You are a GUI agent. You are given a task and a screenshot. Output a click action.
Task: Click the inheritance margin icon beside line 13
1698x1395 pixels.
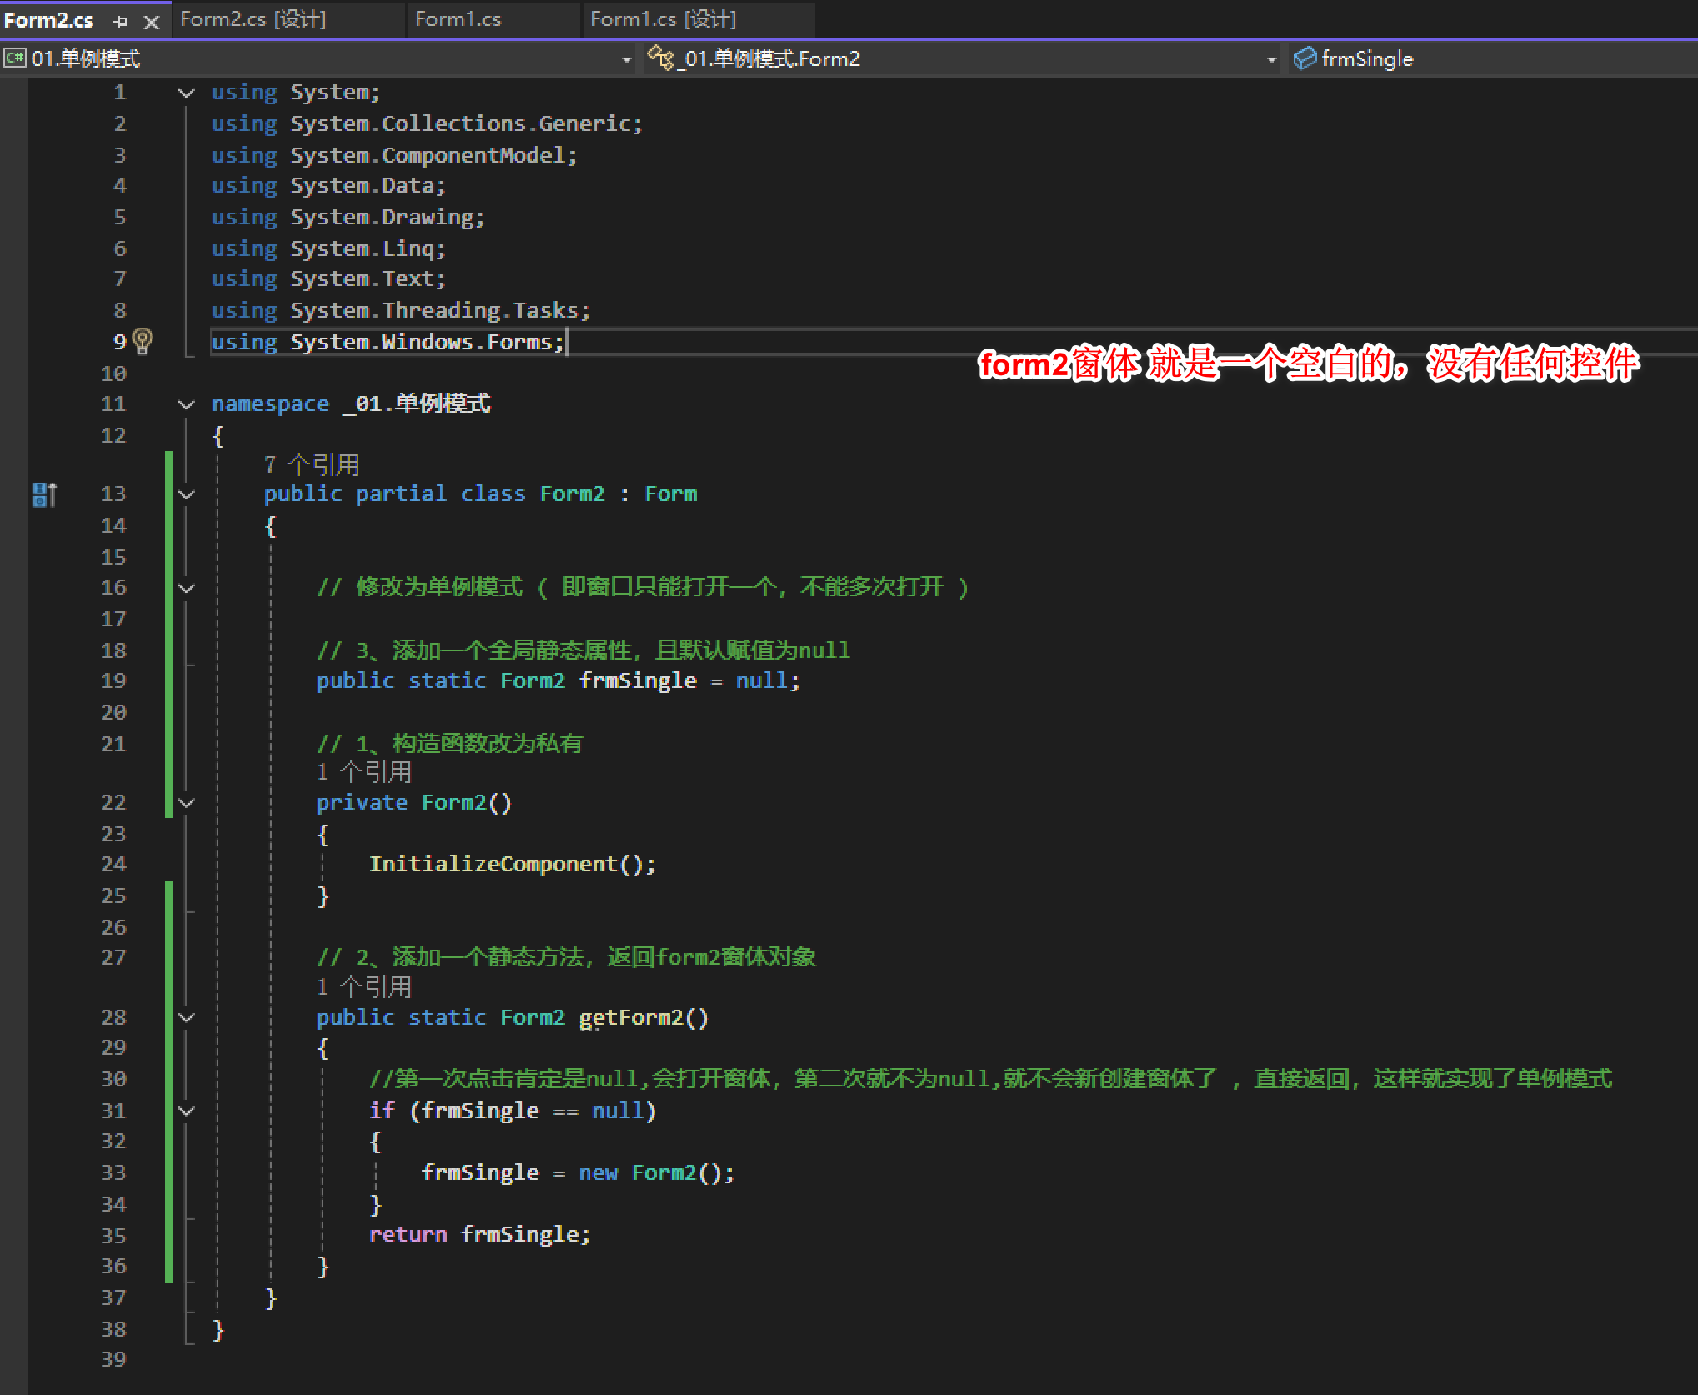click(44, 494)
